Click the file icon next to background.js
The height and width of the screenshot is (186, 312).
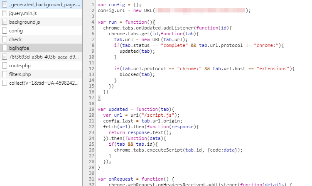(x=5, y=22)
